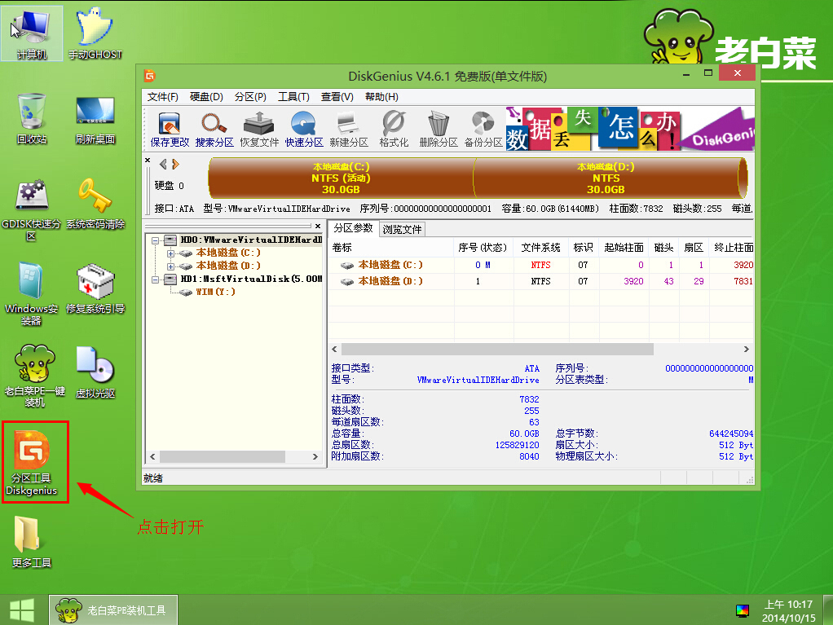This screenshot has width=833, height=625.
Task: Click the 新建分区 new partition icon
Action: point(349,129)
